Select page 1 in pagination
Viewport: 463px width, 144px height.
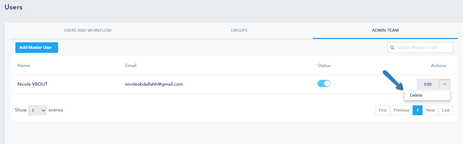tap(417, 110)
